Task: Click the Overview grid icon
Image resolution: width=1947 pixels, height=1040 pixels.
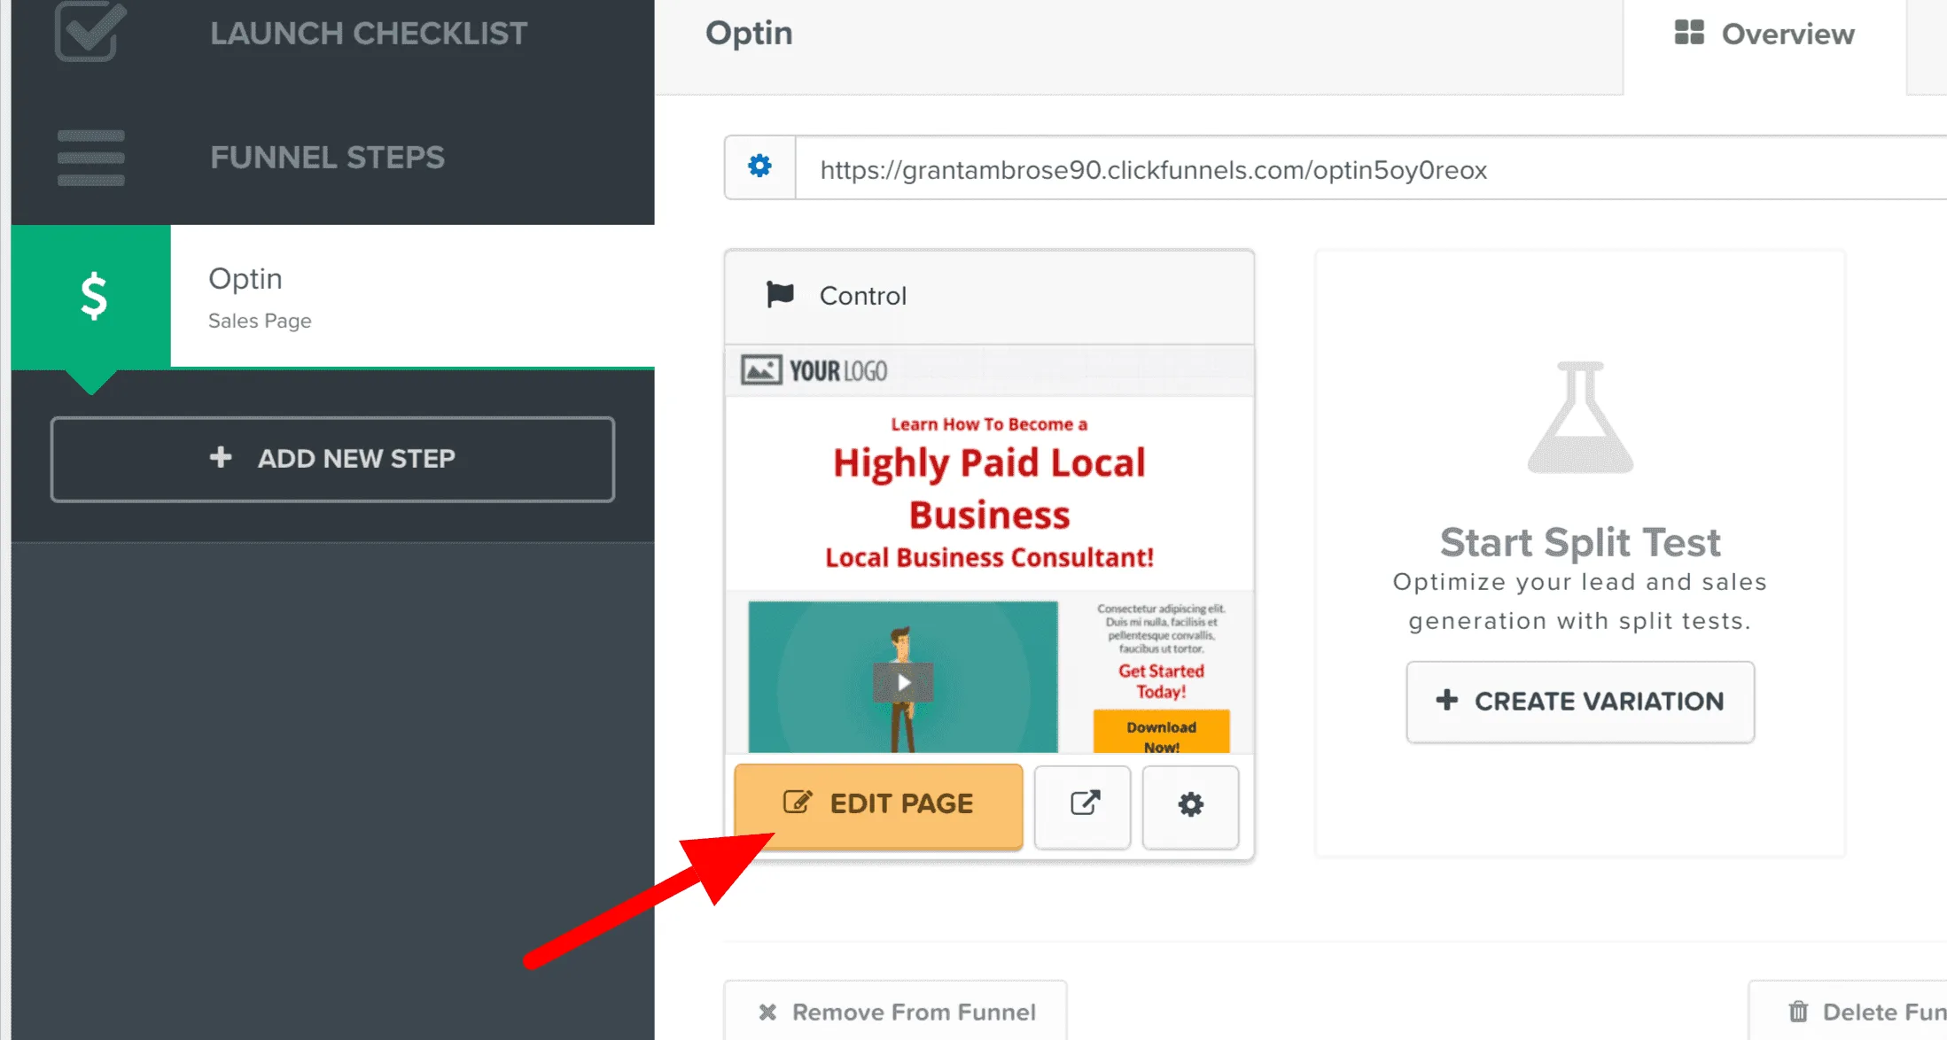Action: point(1689,33)
